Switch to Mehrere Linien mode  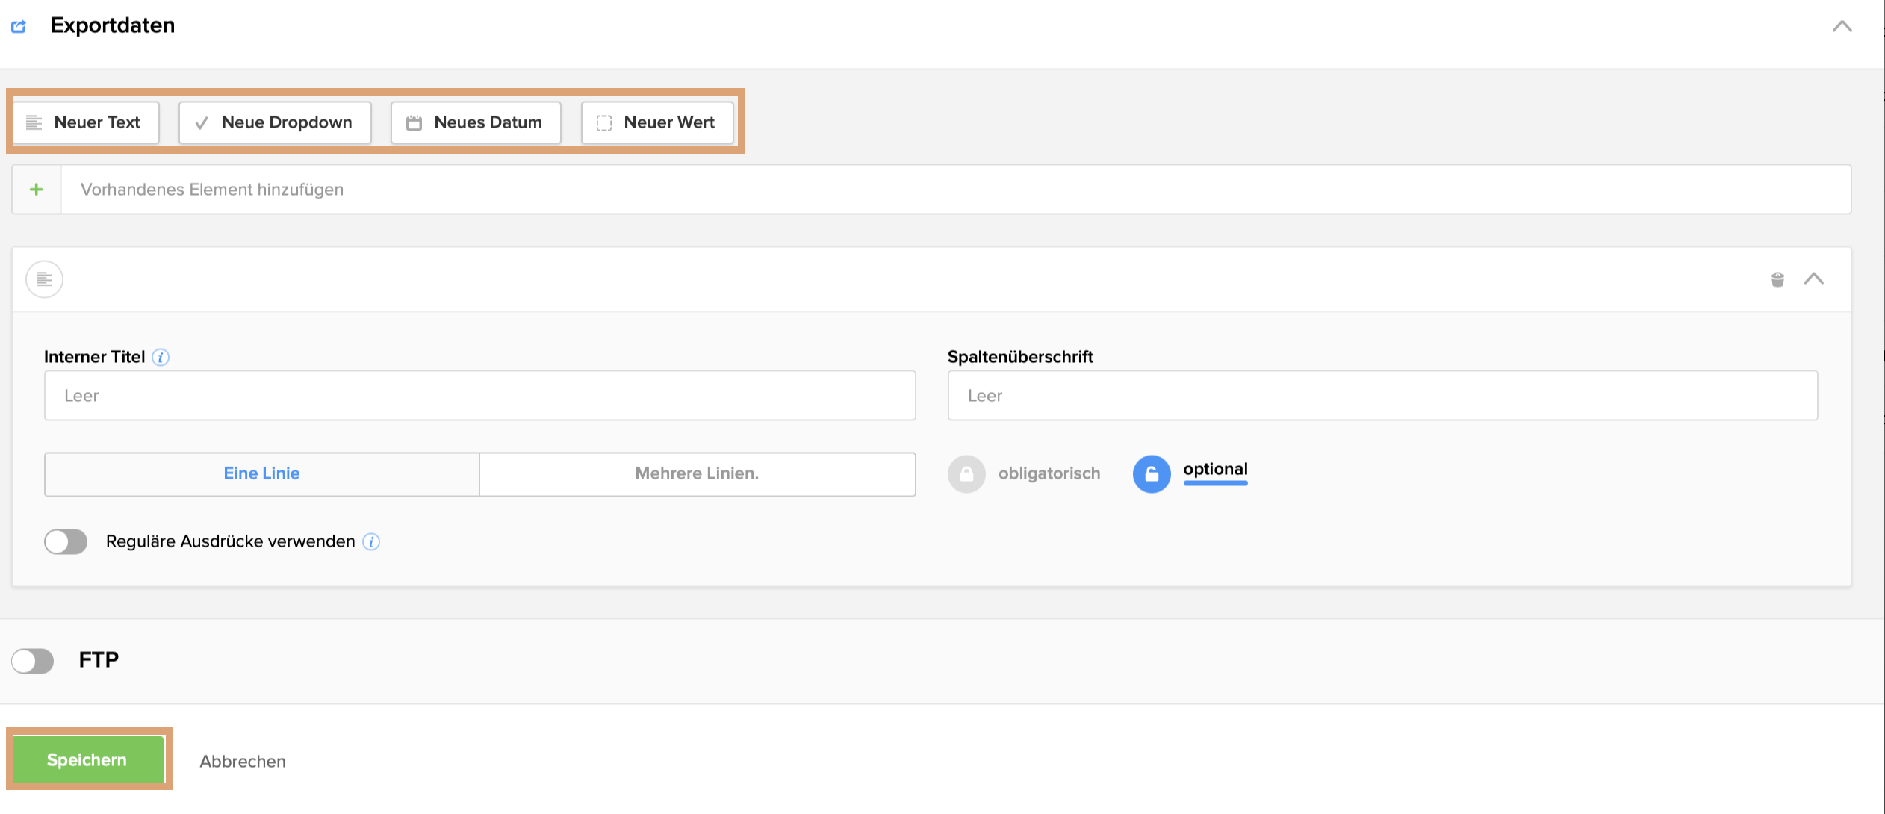click(x=697, y=474)
